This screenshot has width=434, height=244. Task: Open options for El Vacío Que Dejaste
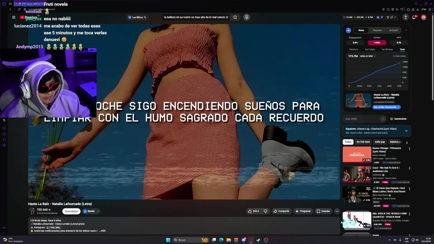(409, 189)
